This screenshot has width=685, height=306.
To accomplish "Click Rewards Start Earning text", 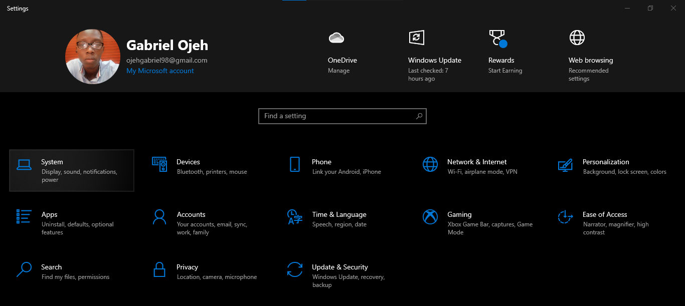I will 505,71.
